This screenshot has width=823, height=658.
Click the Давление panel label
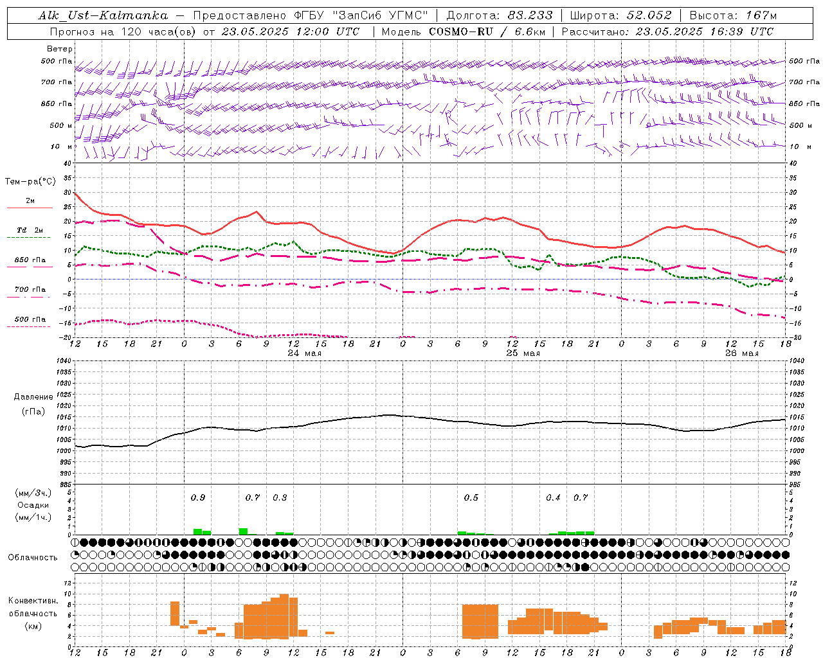[33, 397]
